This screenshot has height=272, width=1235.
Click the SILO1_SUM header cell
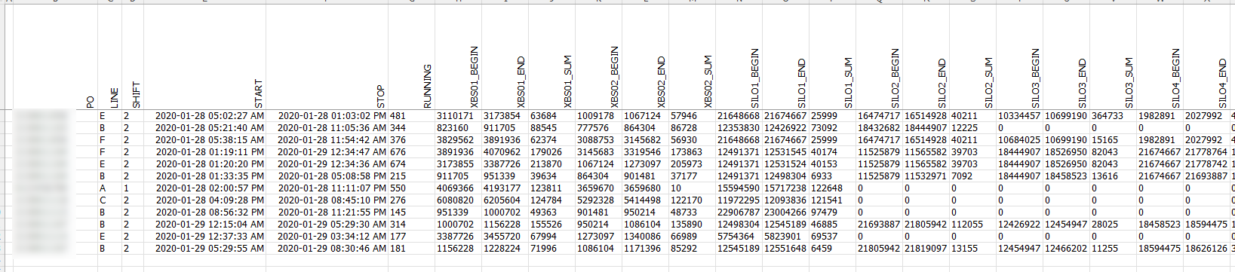[x=833, y=57]
